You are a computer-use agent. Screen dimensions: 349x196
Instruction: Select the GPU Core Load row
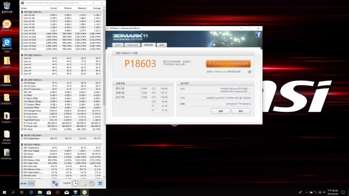(61, 166)
